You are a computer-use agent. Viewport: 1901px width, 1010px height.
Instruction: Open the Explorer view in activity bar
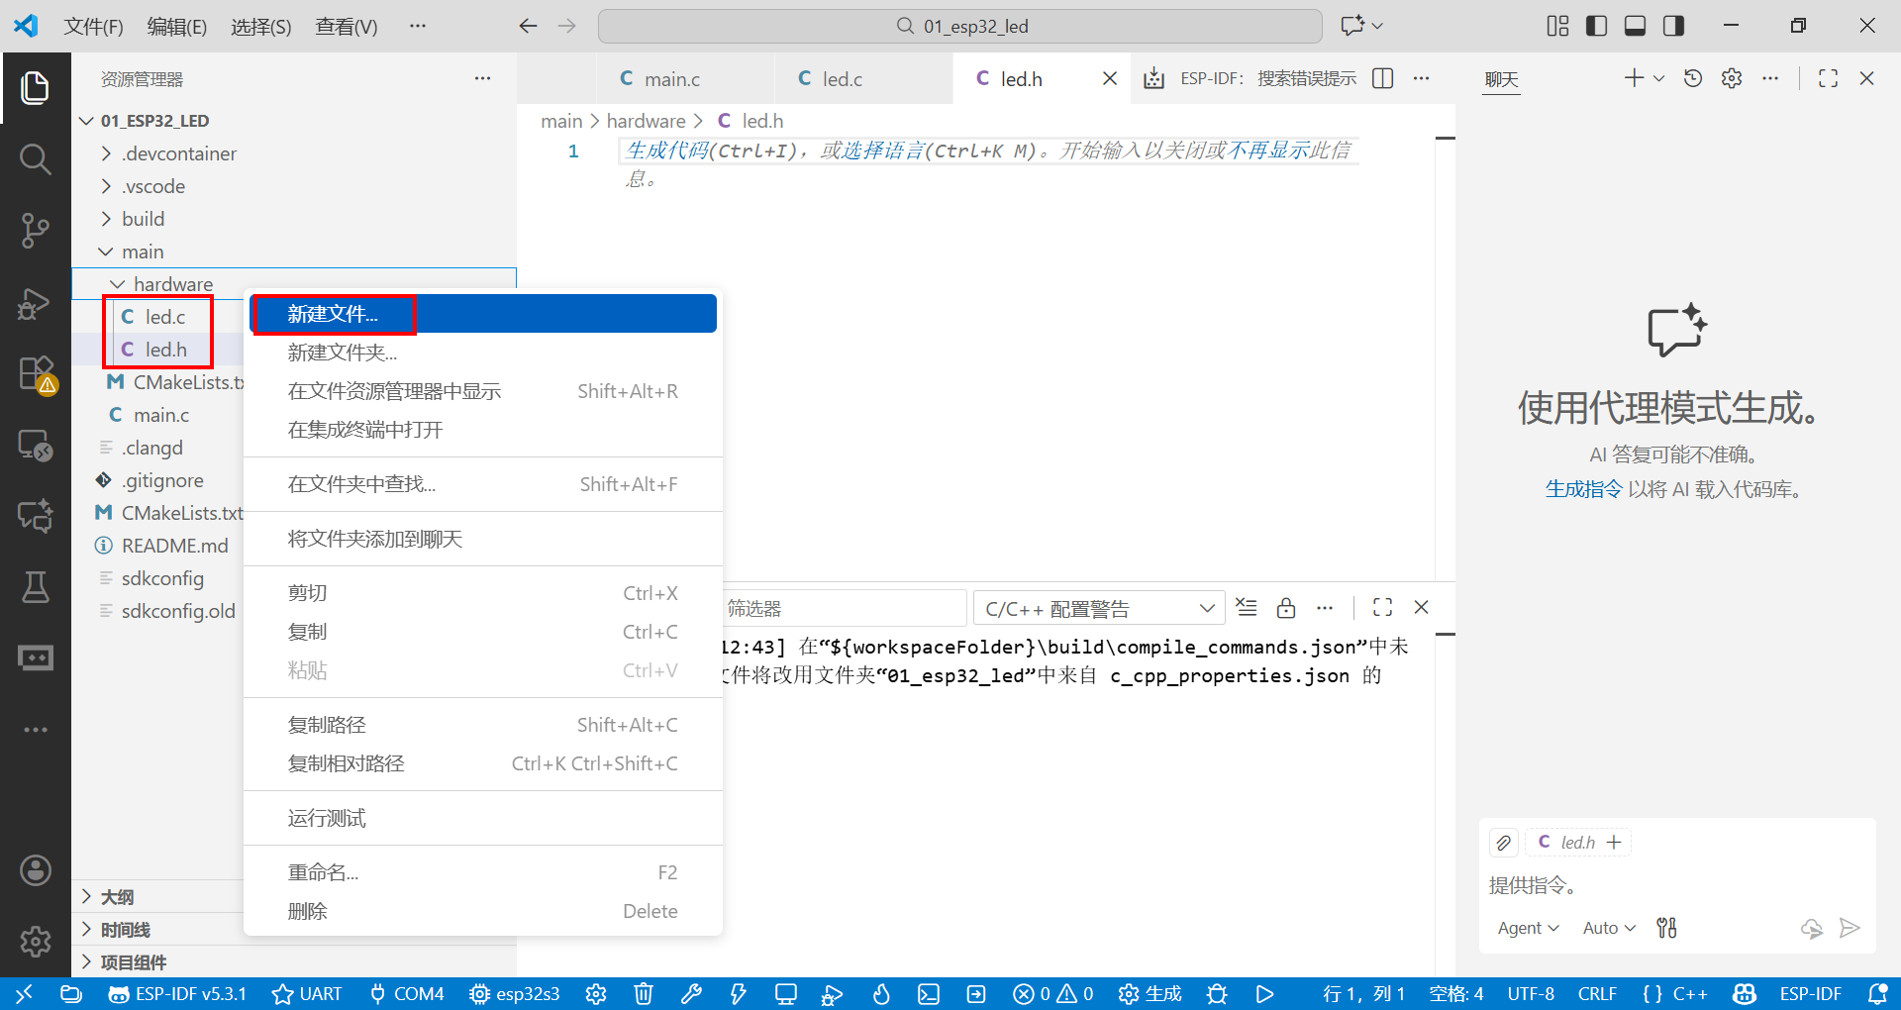click(x=36, y=88)
